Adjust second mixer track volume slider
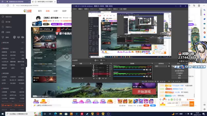 (129, 76)
